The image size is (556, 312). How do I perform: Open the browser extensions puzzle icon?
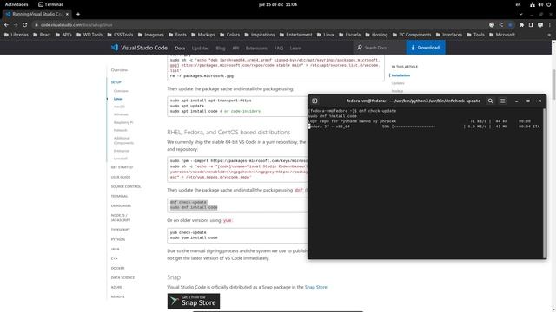[521, 25]
